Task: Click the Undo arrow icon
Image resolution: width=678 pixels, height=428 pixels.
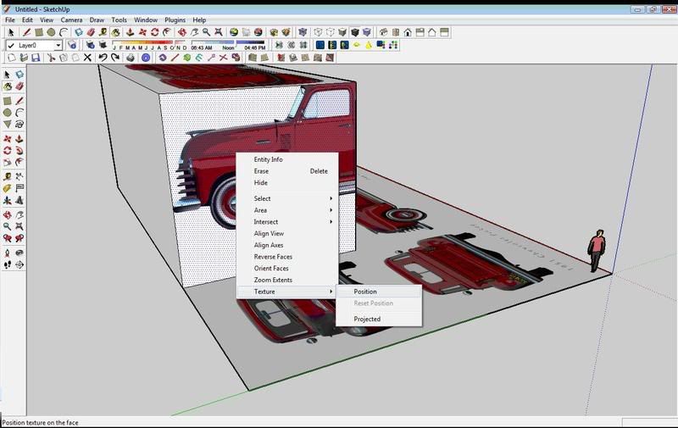Action: (x=103, y=58)
